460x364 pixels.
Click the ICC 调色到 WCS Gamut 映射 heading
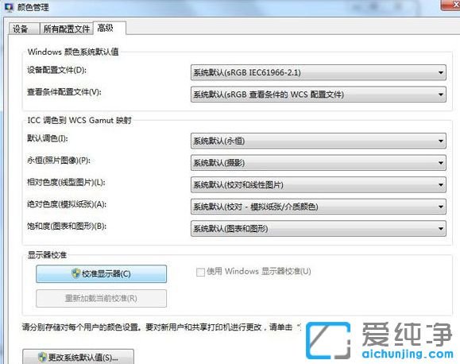click(x=79, y=120)
